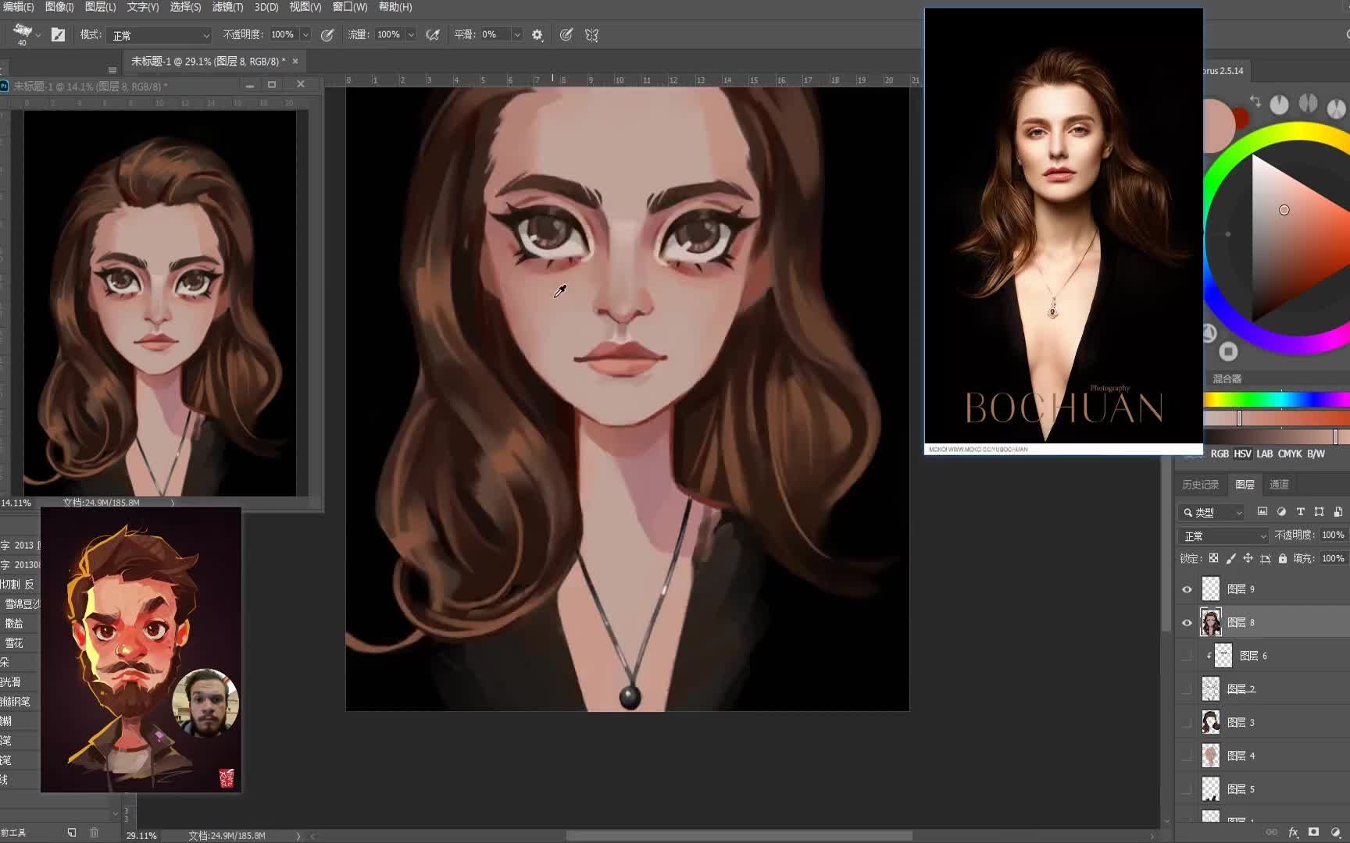Image resolution: width=1350 pixels, height=843 pixels.
Task: Click the second round Coolorus mode icon
Action: tap(1308, 103)
